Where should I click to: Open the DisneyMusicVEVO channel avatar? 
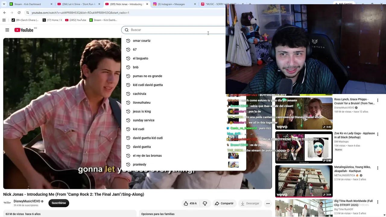click(x=7, y=203)
